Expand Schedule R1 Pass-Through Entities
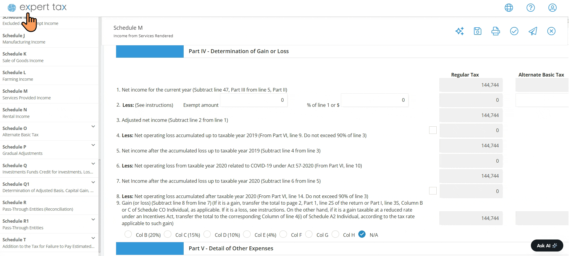The width and height of the screenshot is (569, 256). [93, 219]
